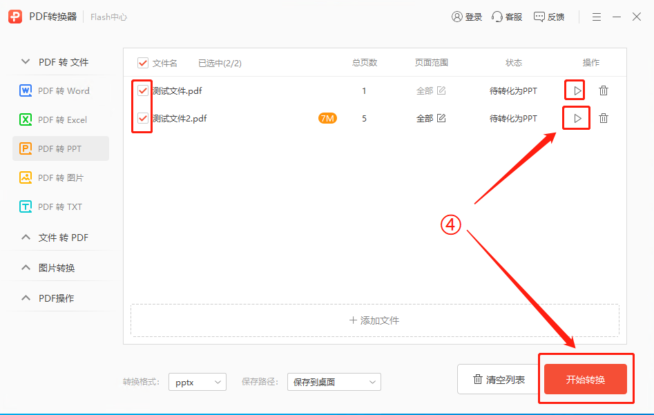Open the 保存路径 save location dropdown
This screenshot has width=654, height=415.
pos(334,382)
